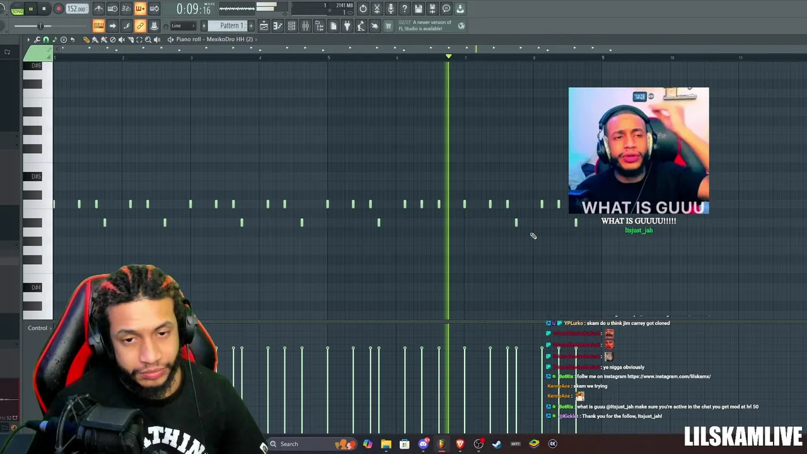Toggle typing keyboard to piano button
807x454 pixels.
[99, 26]
